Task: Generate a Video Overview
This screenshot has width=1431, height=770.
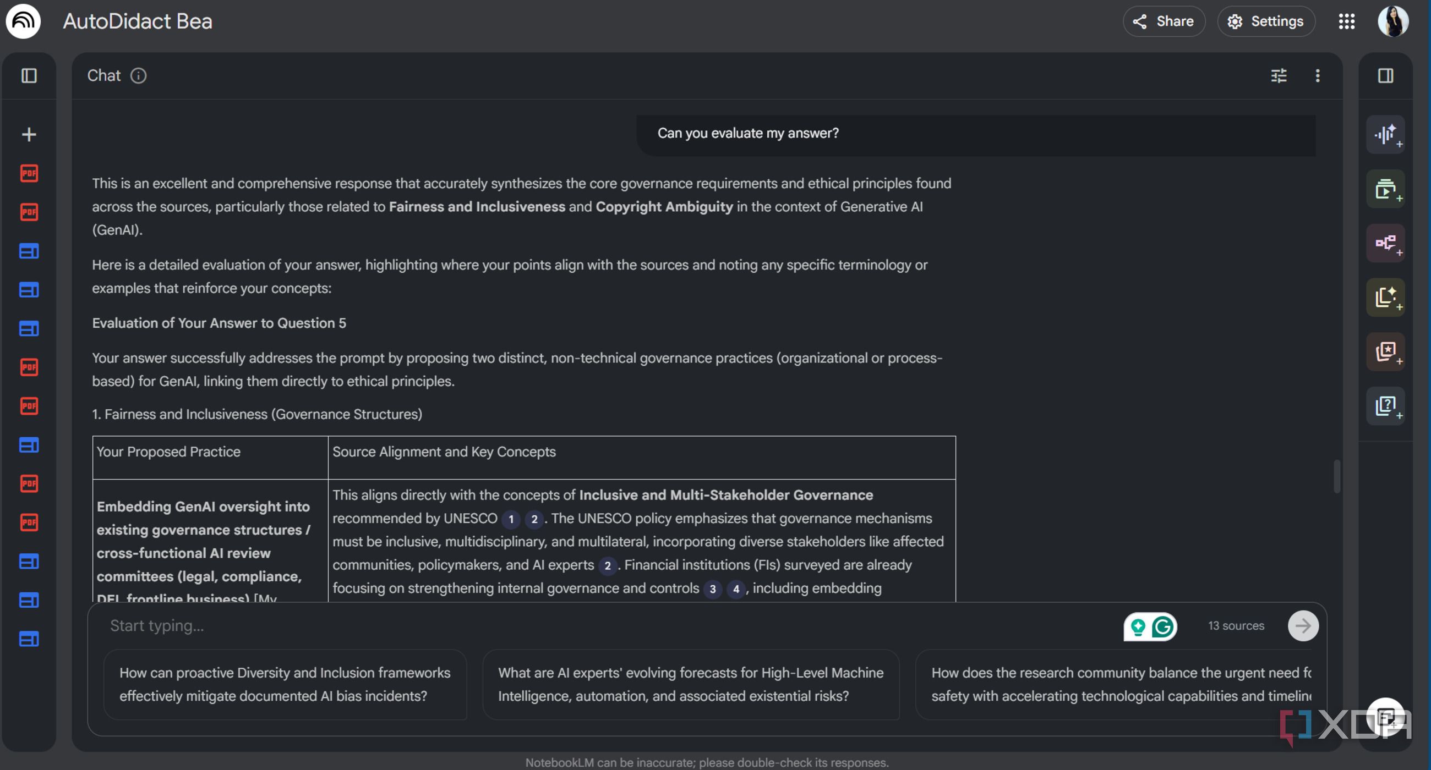Action: 1385,189
